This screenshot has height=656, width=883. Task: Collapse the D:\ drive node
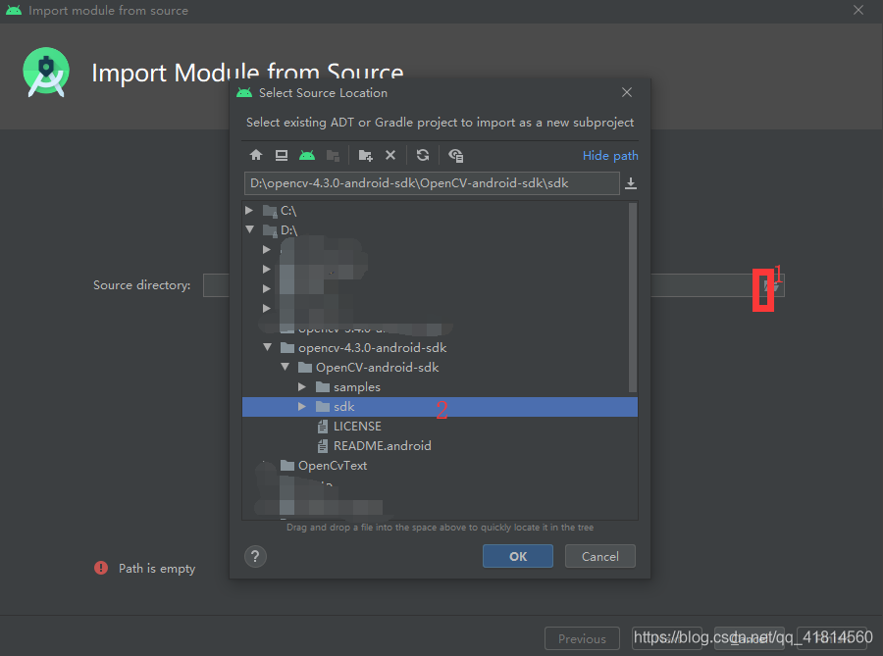tap(249, 229)
